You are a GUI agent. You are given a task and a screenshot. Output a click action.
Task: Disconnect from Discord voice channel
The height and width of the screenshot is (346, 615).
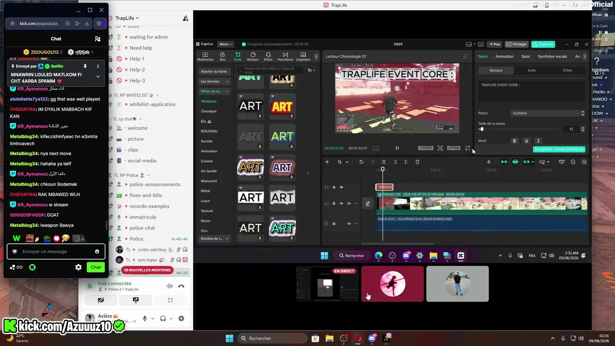pyautogui.click(x=181, y=286)
